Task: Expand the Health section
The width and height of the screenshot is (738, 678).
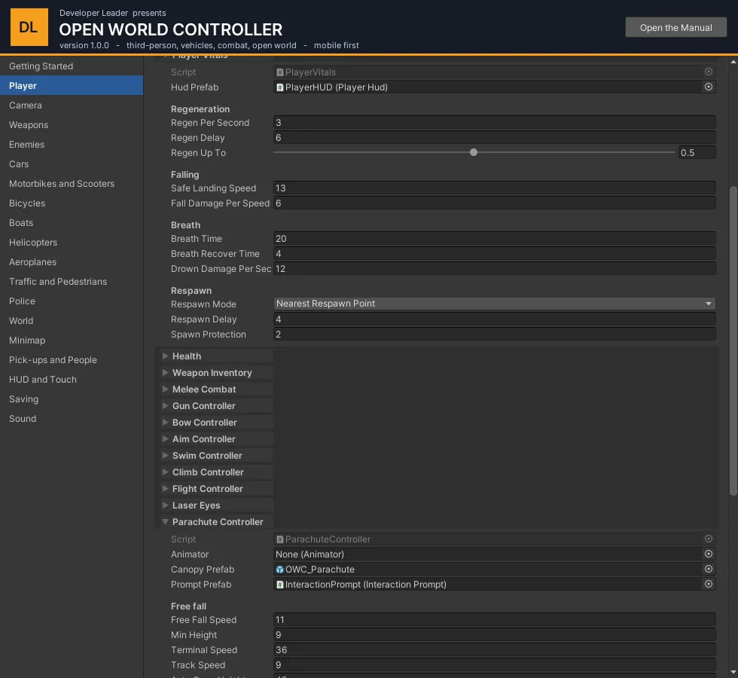Action: coord(165,356)
